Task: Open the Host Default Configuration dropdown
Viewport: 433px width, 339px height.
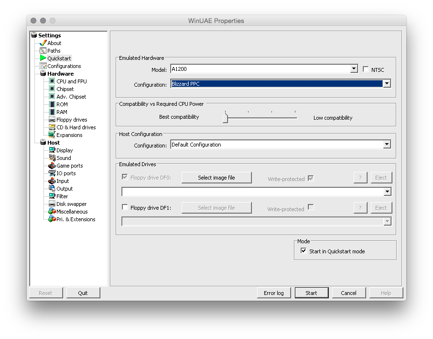Action: click(x=387, y=144)
